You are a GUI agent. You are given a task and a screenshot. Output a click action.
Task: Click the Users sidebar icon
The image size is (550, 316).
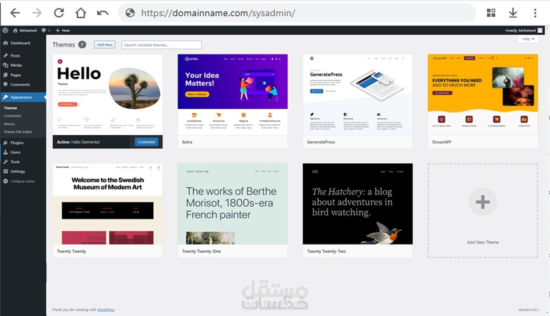pos(5,152)
